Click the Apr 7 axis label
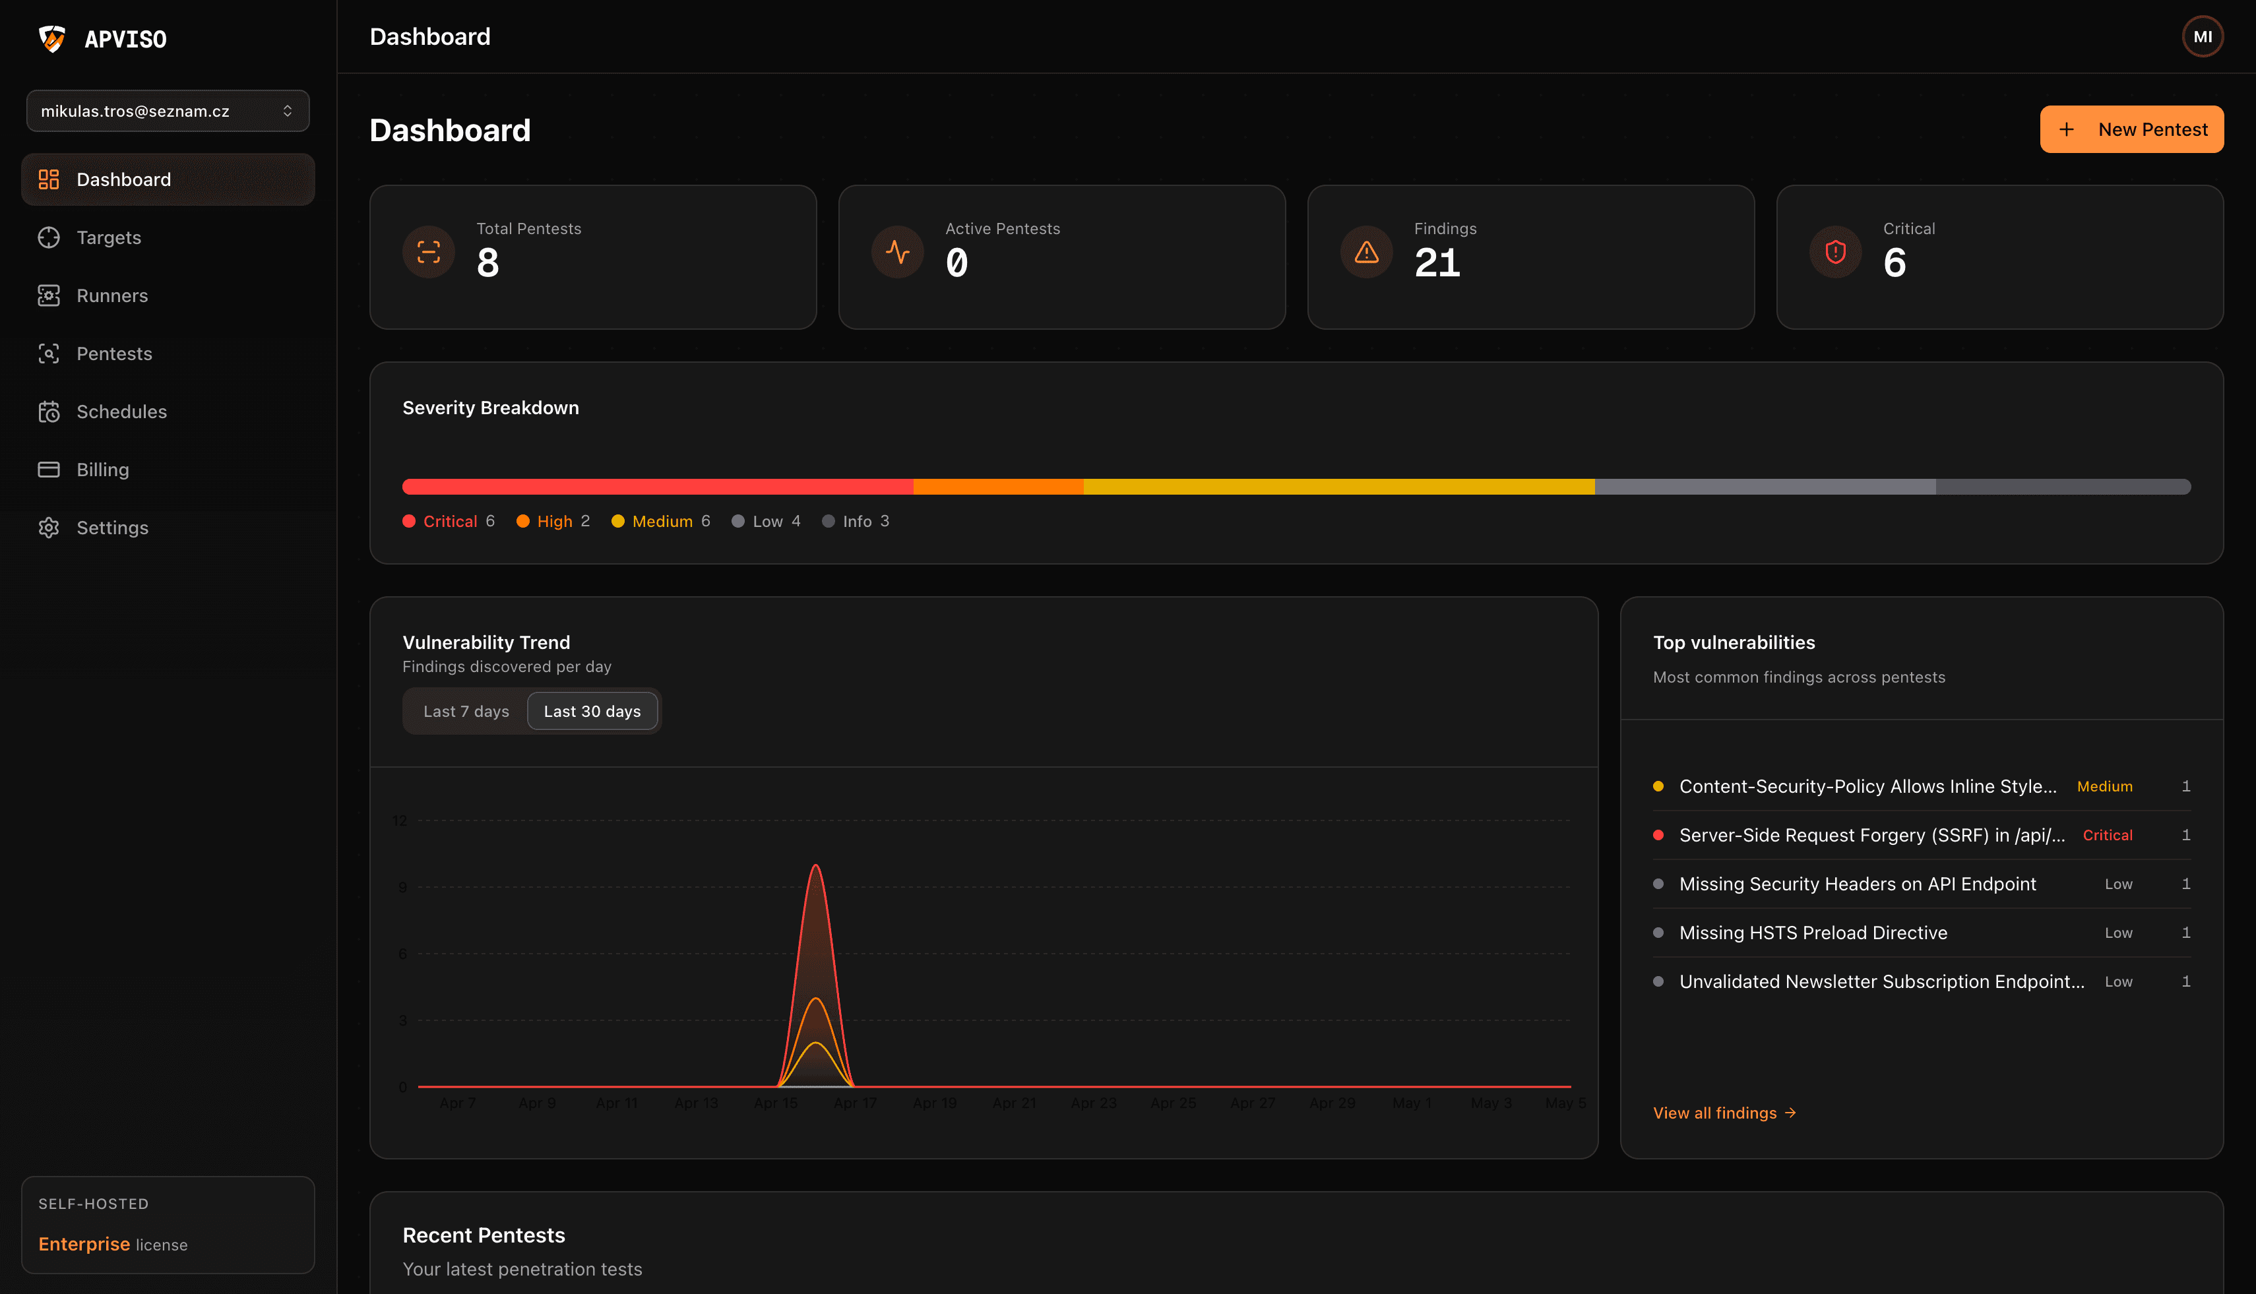 tap(458, 1103)
